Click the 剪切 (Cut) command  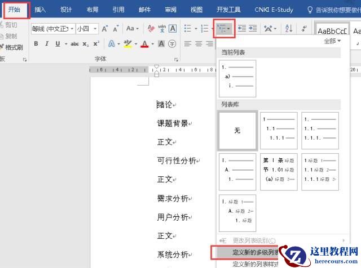click(9, 25)
